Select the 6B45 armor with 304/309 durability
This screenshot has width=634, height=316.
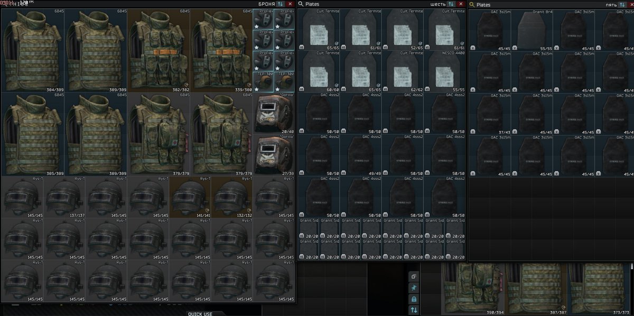33,50
